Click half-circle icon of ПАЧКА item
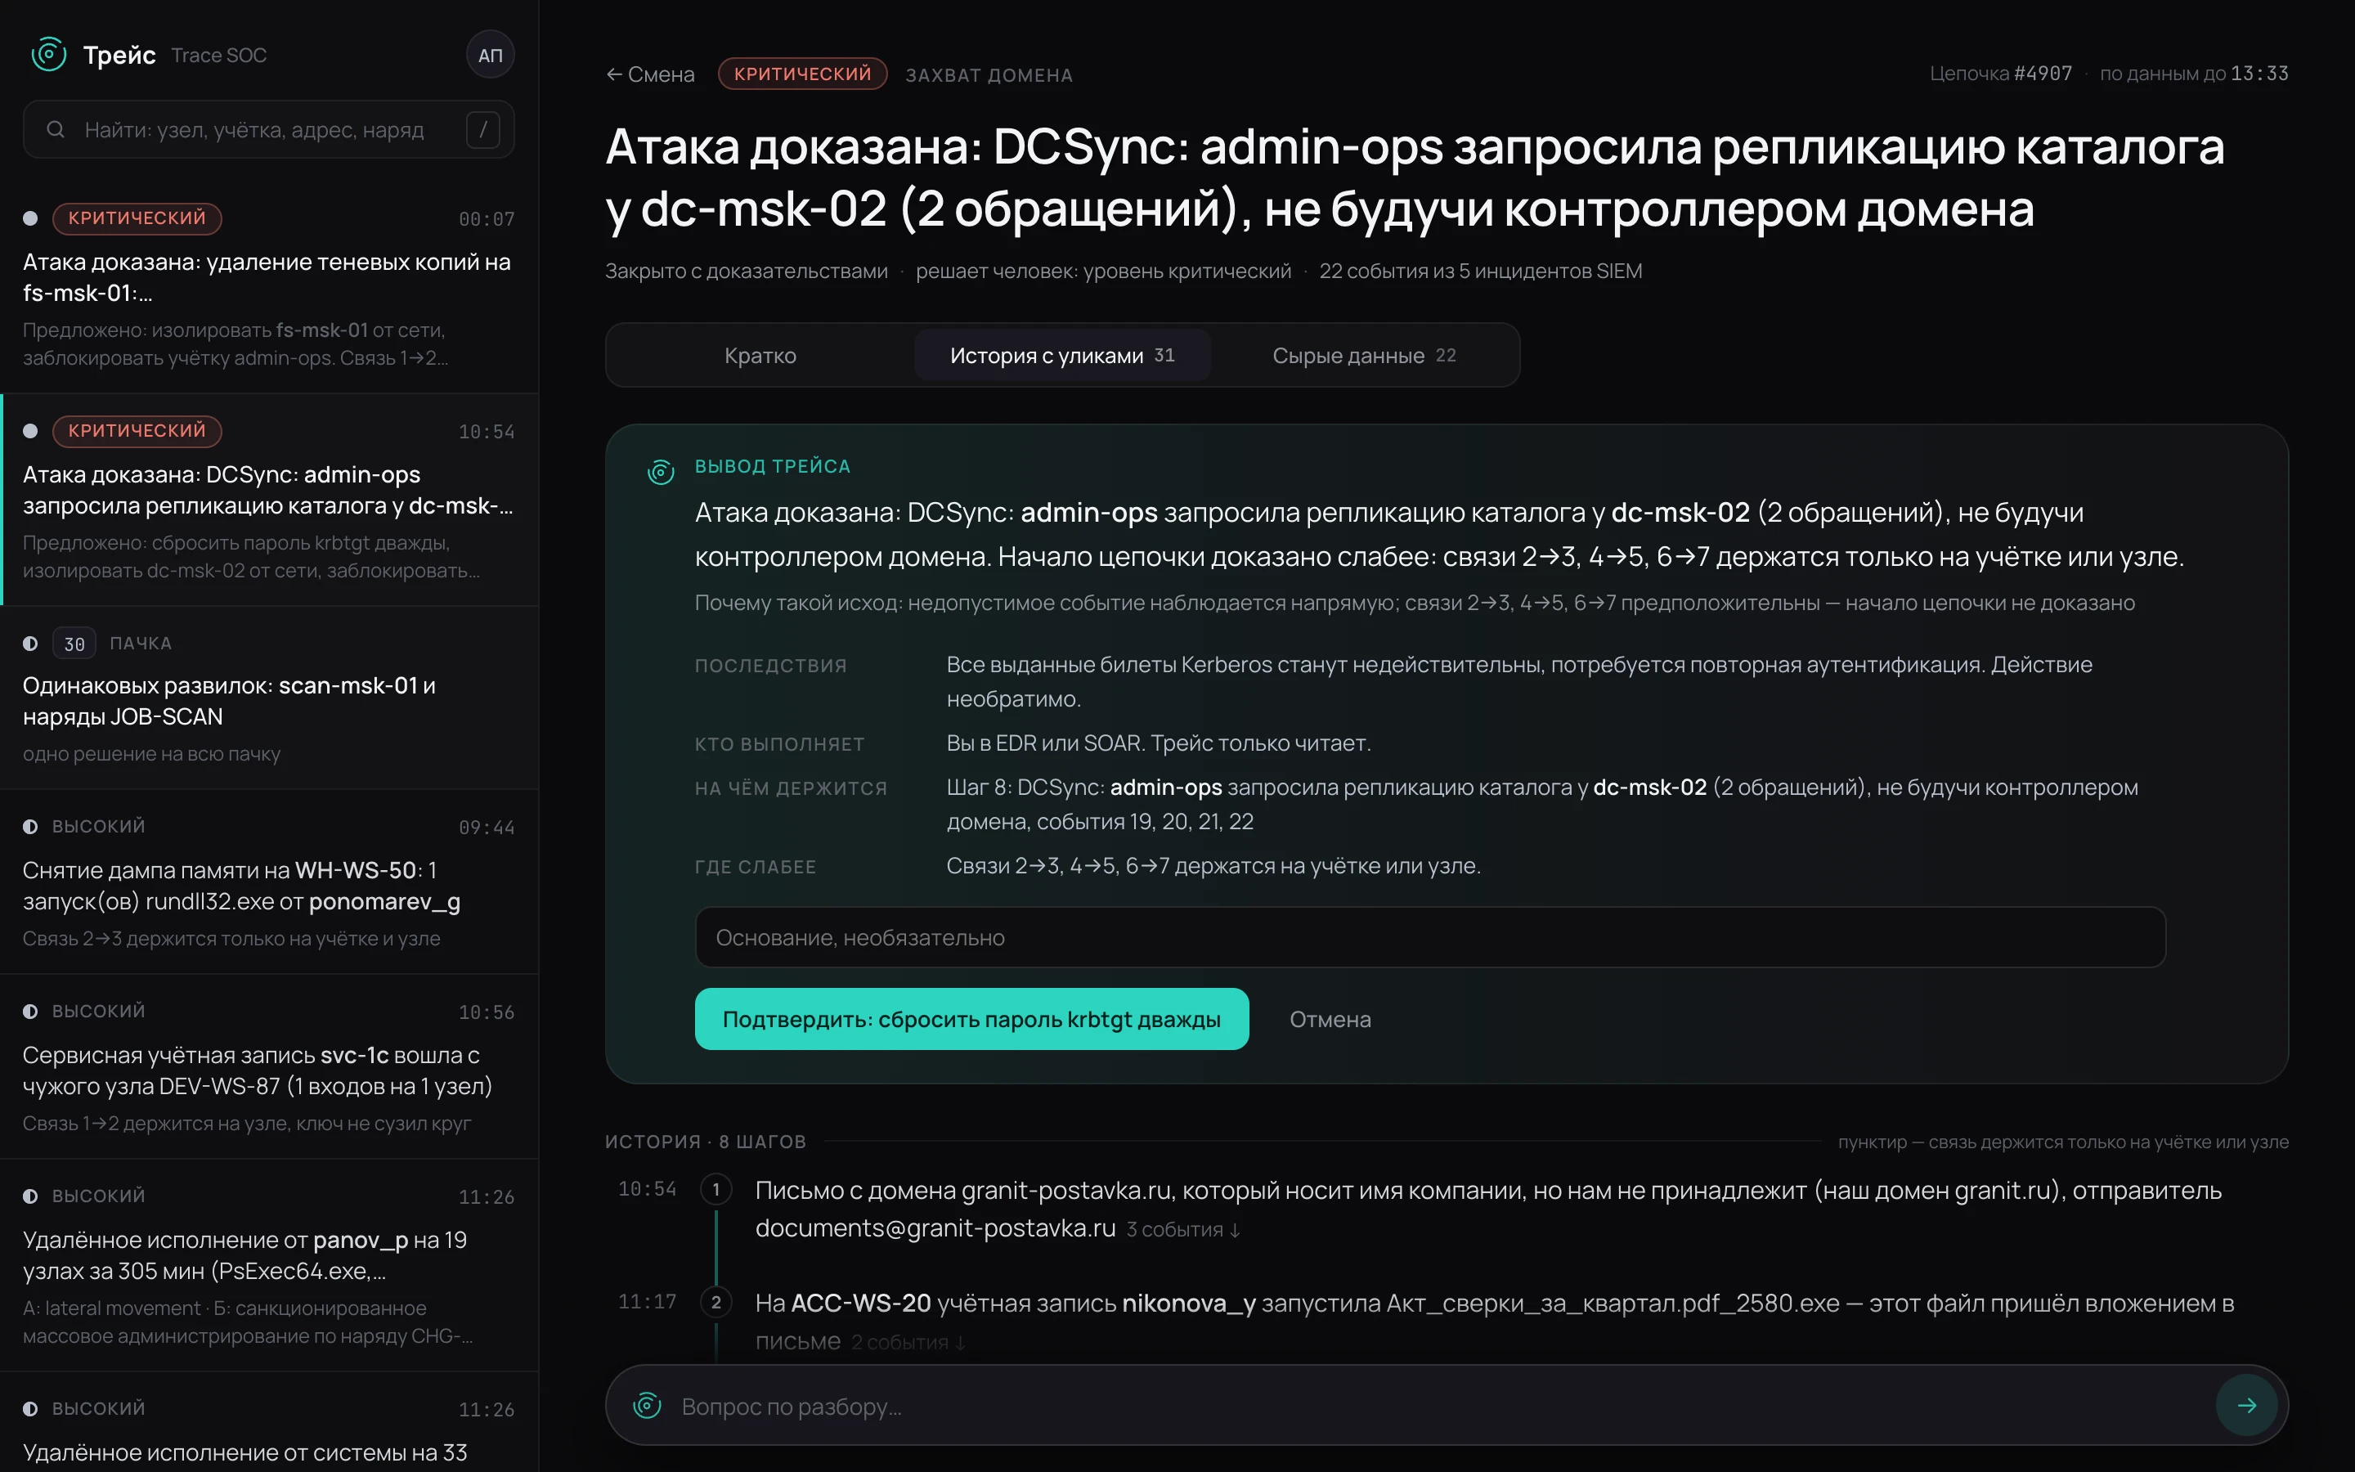 pos(30,644)
